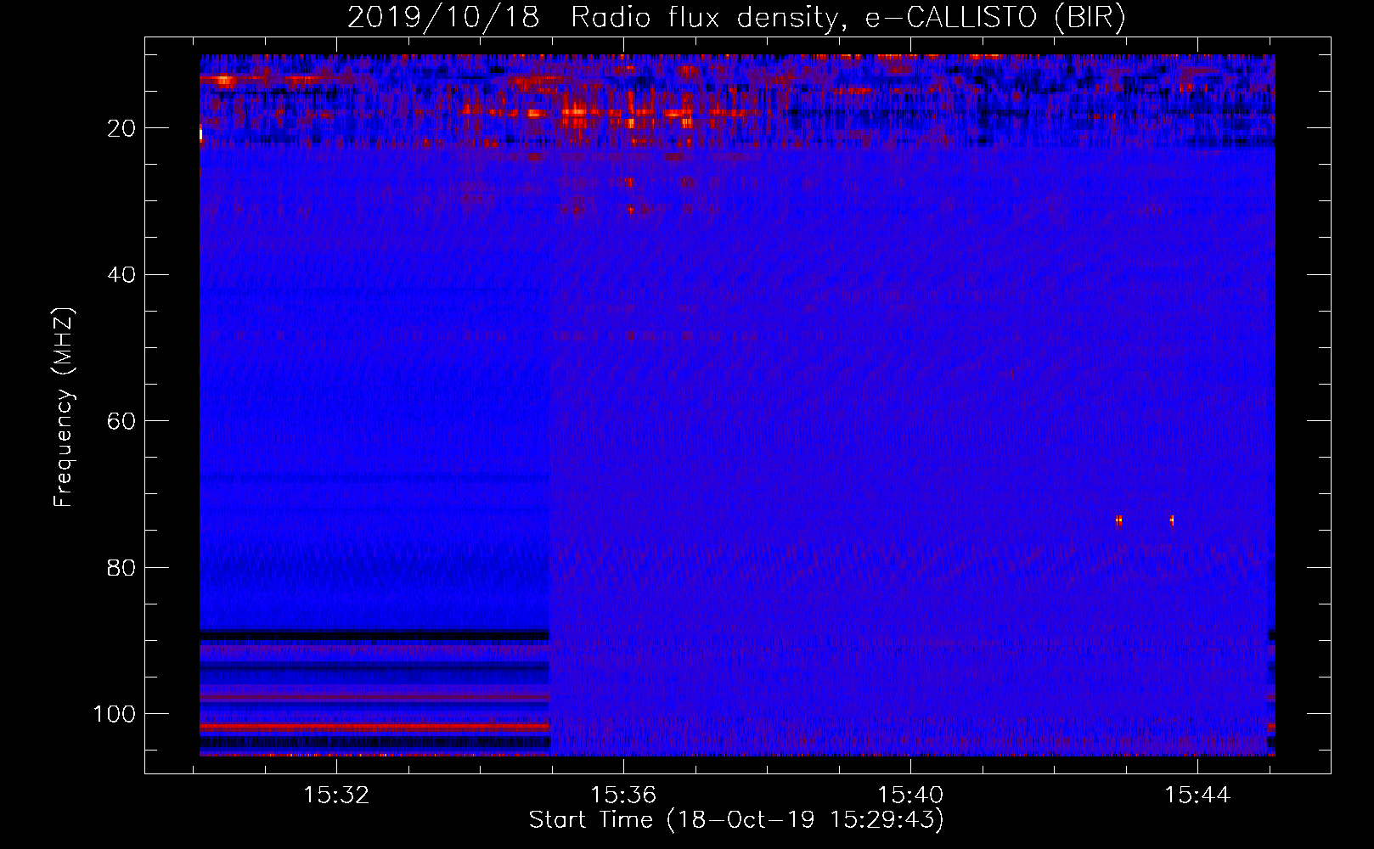The width and height of the screenshot is (1374, 849).
Task: Click the 100 MHz frequency tick label
Action: coord(115,714)
